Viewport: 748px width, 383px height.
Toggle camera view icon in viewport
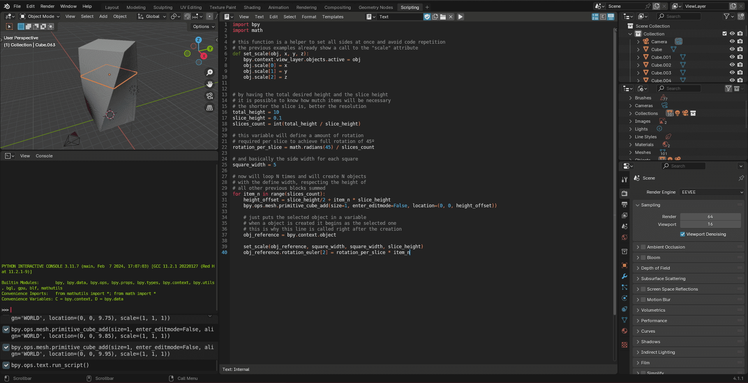tap(210, 96)
